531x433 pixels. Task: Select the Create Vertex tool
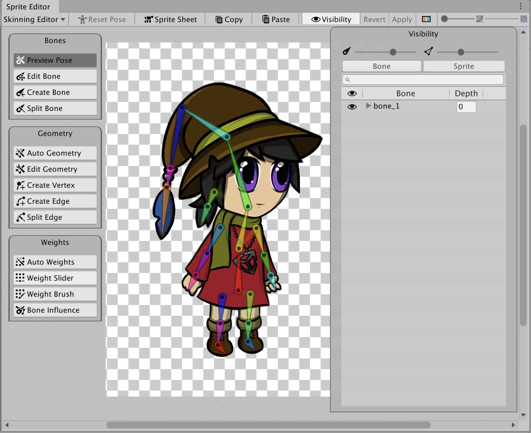coord(55,185)
